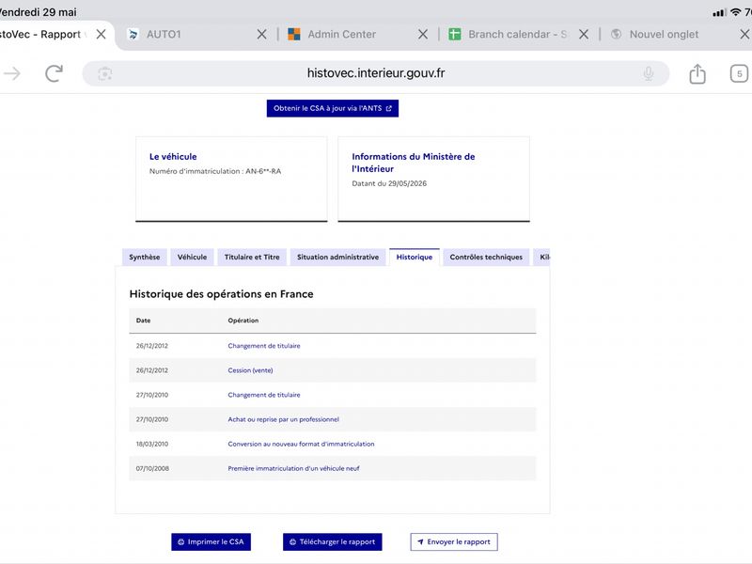The height and width of the screenshot is (564, 752).
Task: Click Télécharger le rapport button
Action: click(333, 542)
